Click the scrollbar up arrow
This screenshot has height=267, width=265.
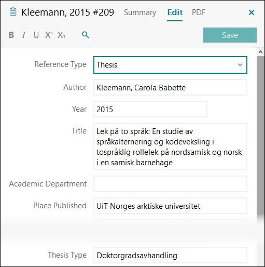[260, 52]
